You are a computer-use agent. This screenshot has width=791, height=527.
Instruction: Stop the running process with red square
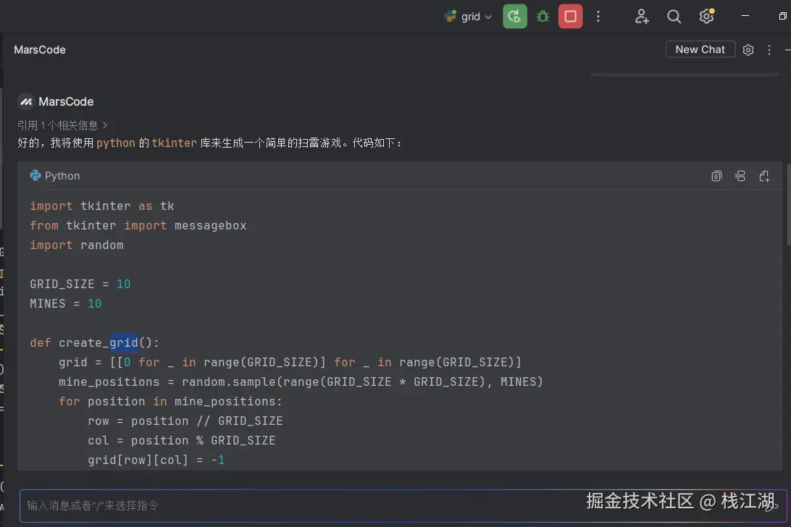pos(570,17)
